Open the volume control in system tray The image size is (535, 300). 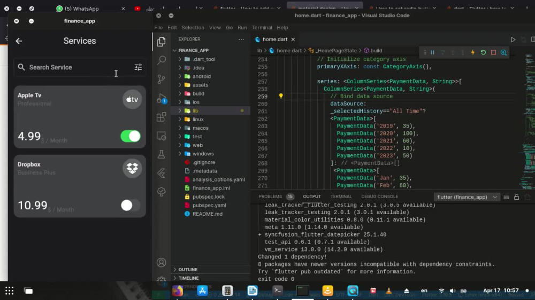(453, 291)
